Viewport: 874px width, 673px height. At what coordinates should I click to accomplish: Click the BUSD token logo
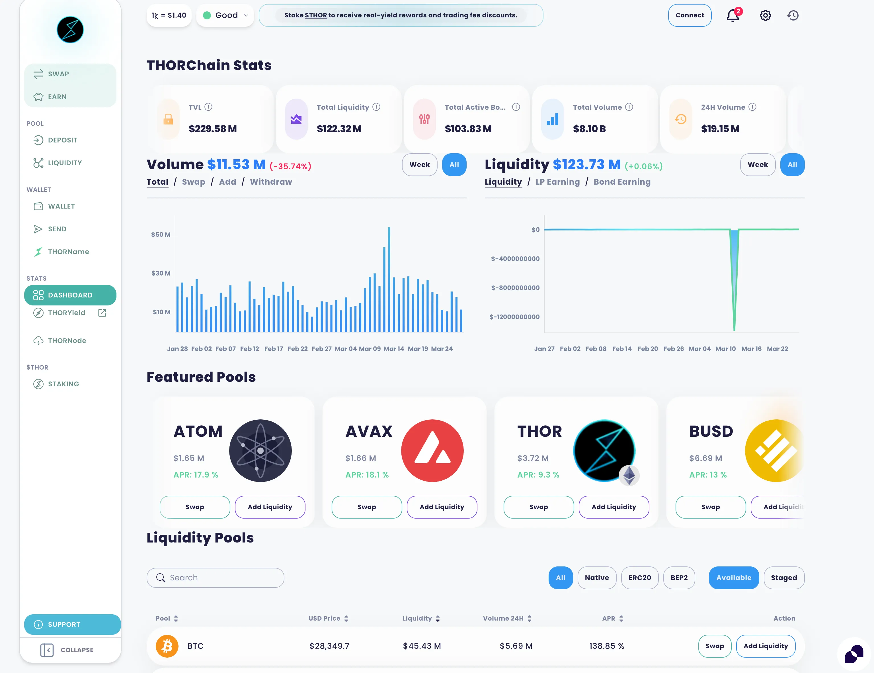click(774, 451)
